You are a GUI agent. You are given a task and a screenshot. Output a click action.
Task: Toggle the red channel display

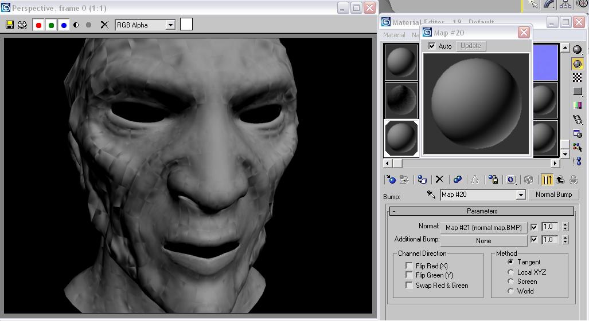tap(38, 25)
